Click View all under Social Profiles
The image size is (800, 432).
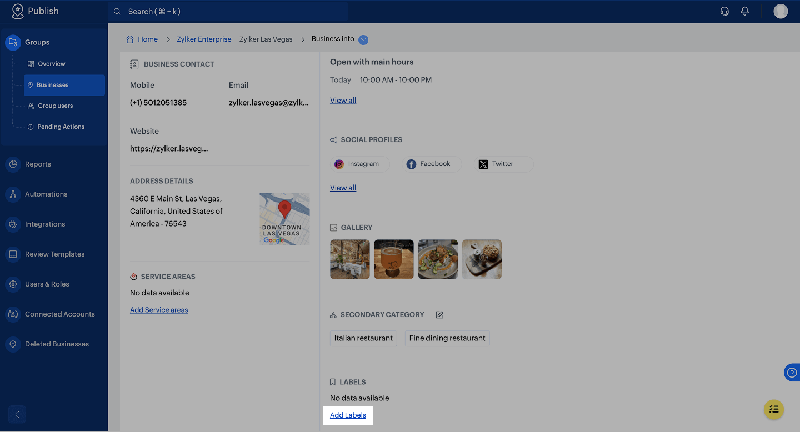[343, 188]
